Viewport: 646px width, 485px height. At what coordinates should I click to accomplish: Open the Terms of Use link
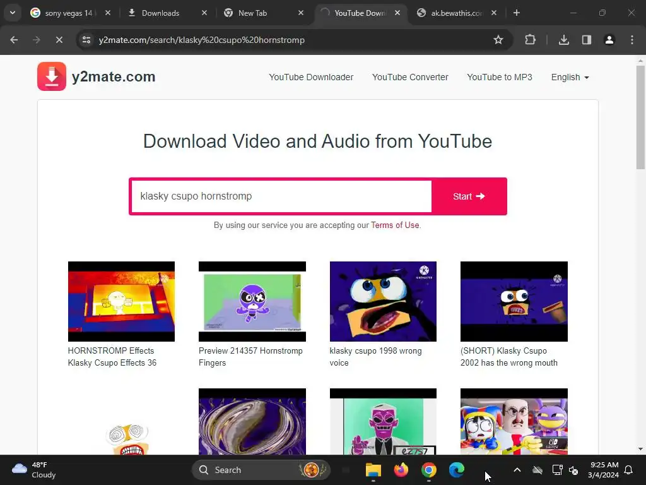click(x=395, y=225)
